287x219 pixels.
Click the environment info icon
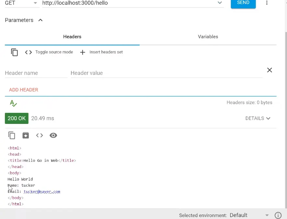(278, 215)
